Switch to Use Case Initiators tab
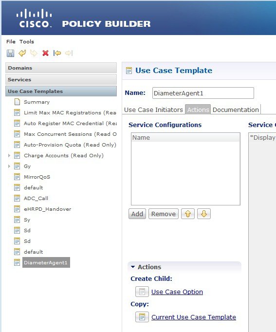Screen dimensions: 276x332 153,110
